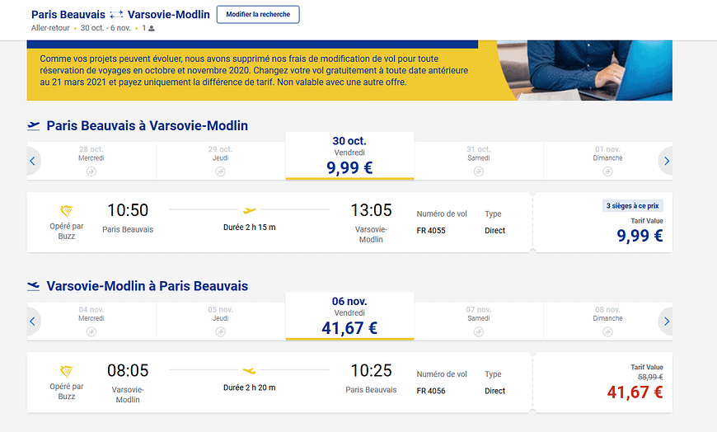The height and width of the screenshot is (432, 717).
Task: Show earlier outbound dates with left arrow
Action: [x=33, y=161]
